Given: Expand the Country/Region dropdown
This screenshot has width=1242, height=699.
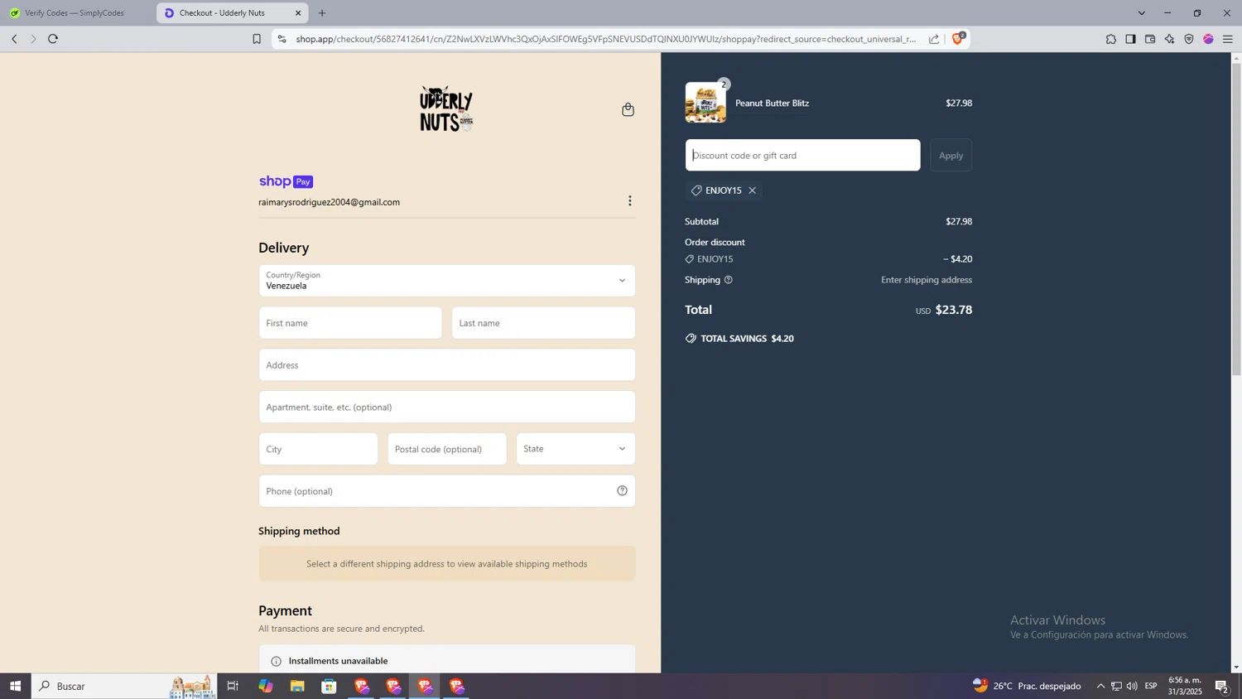Looking at the screenshot, I should coord(447,281).
